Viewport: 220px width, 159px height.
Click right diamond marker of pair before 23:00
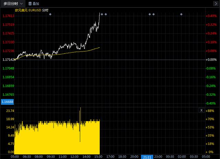153,14
